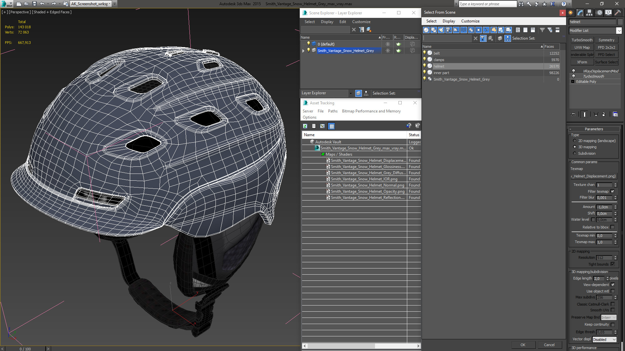Click Configure Modifier Sets icon
The width and height of the screenshot is (625, 351).
[x=615, y=114]
